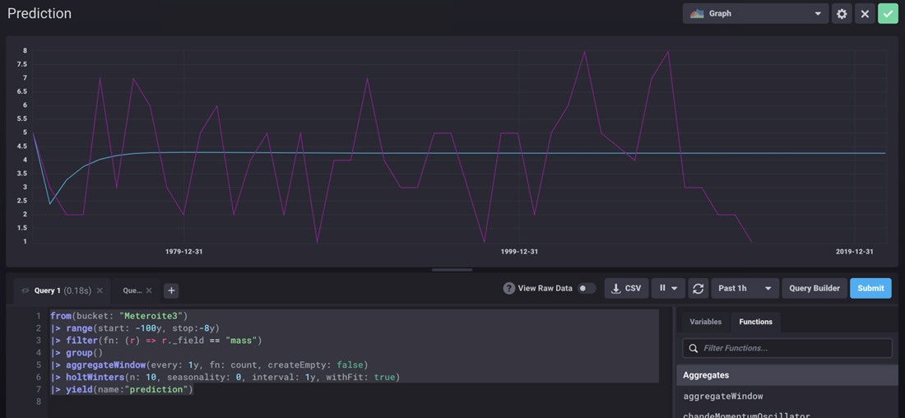The image size is (905, 418).
Task: Switch to the second query tab
Action: [x=132, y=290]
